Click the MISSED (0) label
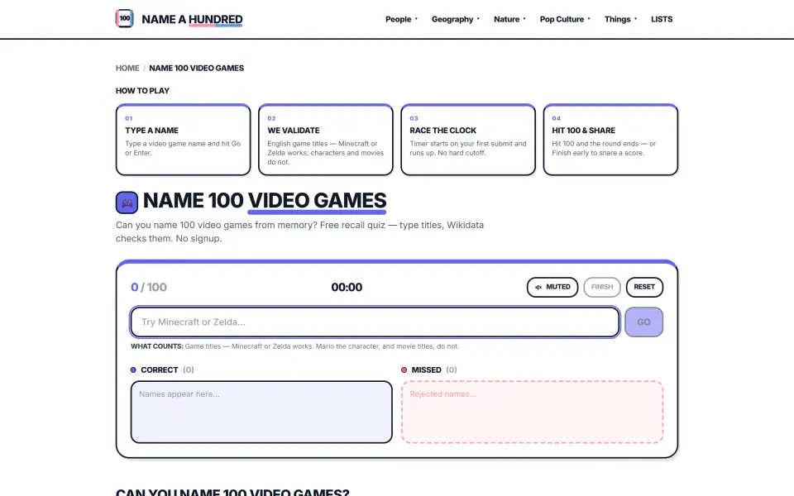 click(x=429, y=370)
